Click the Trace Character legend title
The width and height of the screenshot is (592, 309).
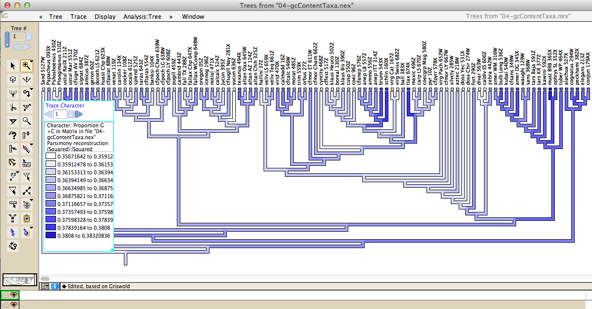tap(65, 105)
